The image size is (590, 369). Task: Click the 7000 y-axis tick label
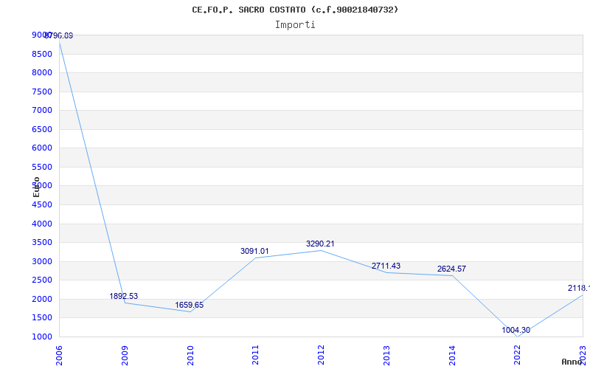pos(42,110)
